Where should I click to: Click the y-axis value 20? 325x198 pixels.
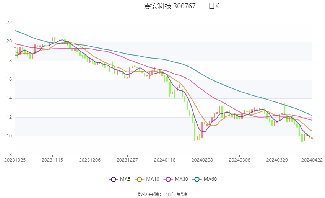(9, 41)
